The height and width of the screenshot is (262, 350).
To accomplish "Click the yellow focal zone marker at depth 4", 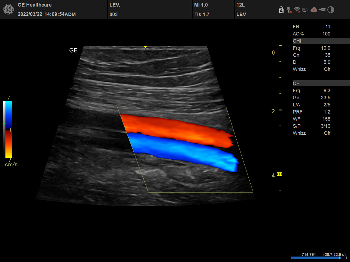I will [x=279, y=174].
